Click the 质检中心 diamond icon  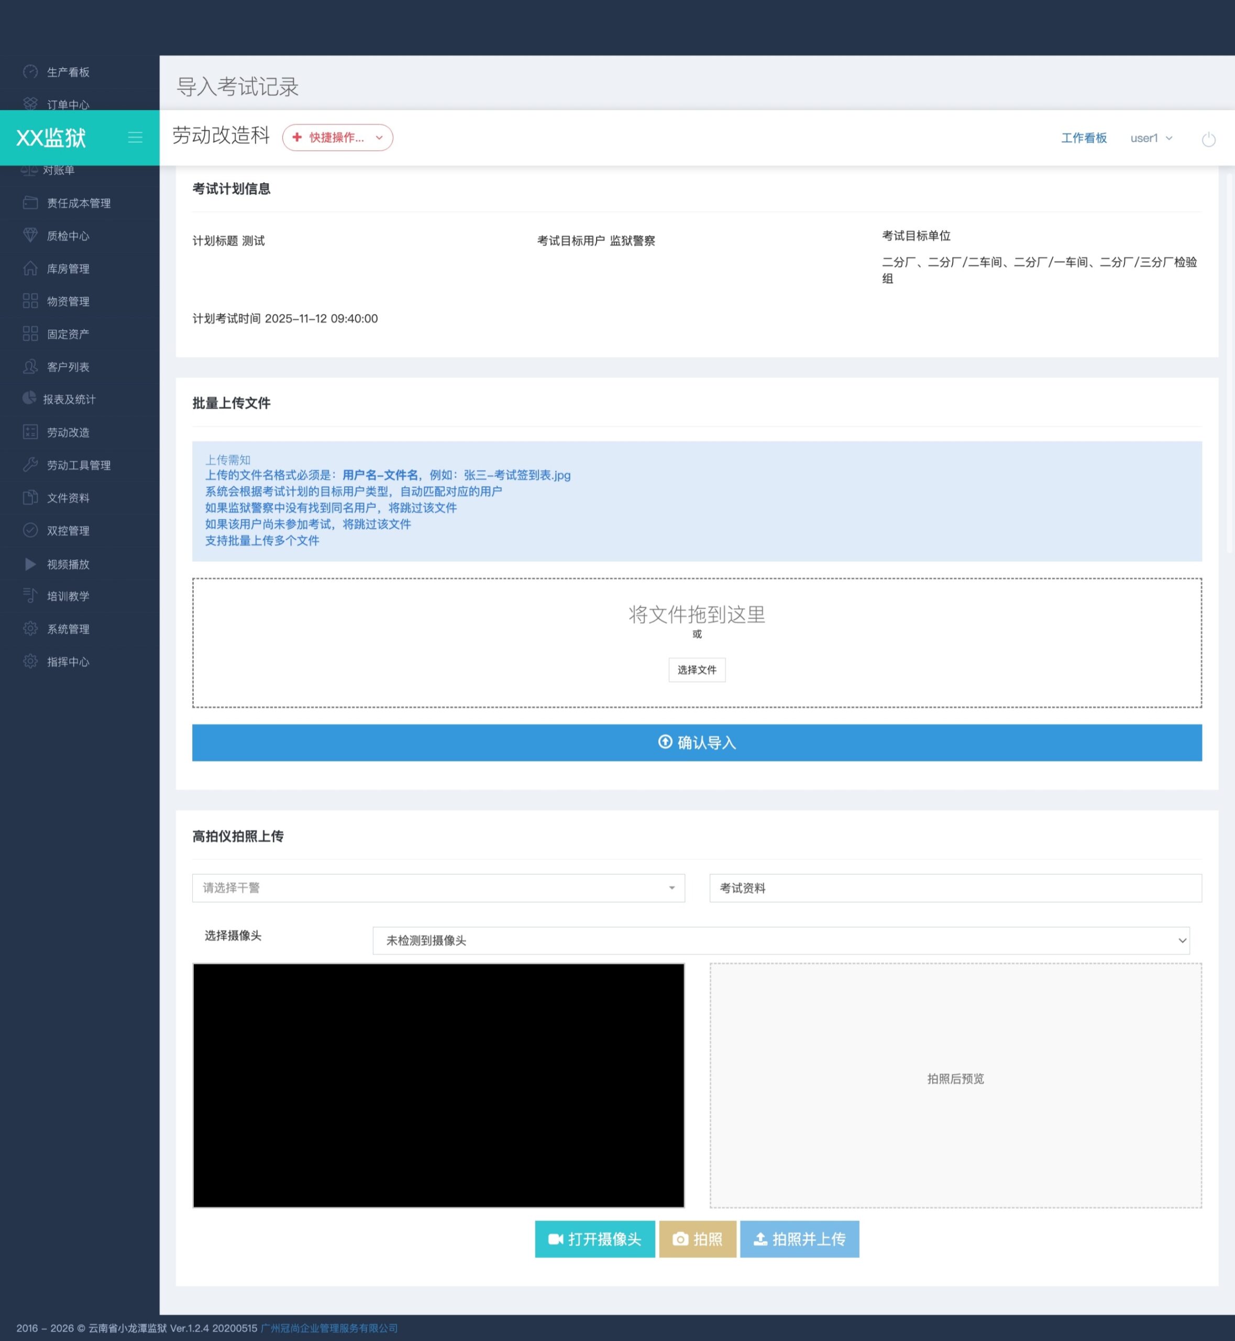tap(30, 235)
